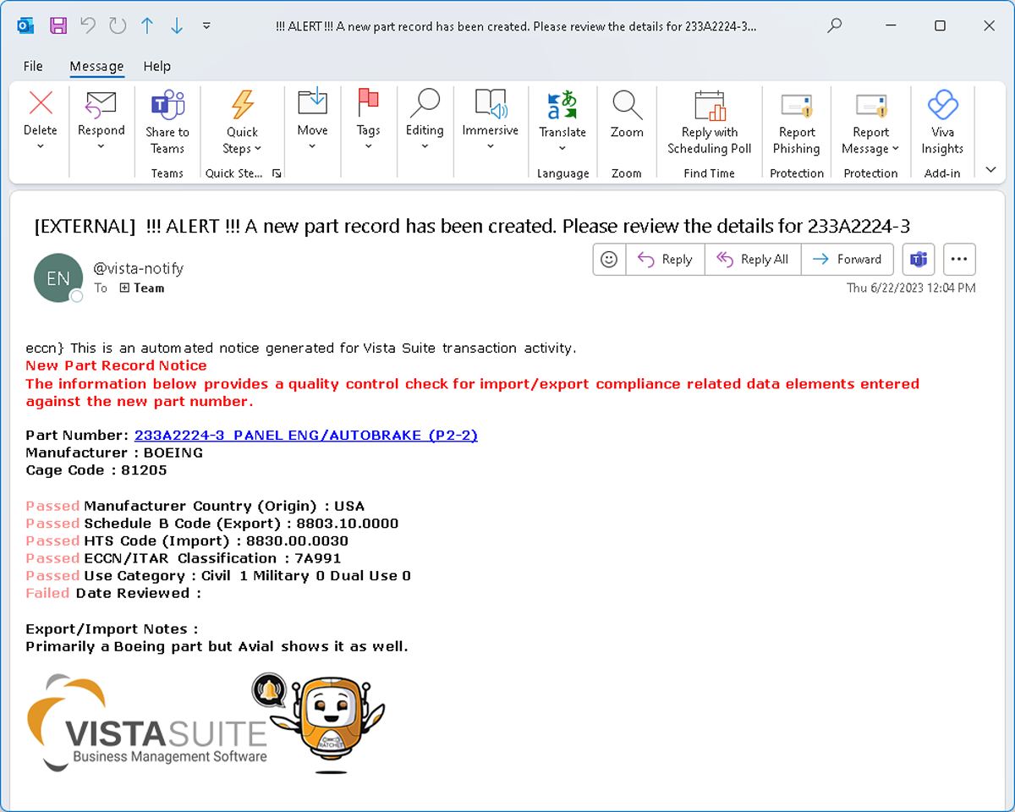Click 'Schedule B Code (Export)' line
The width and height of the screenshot is (1015, 812).
click(211, 524)
